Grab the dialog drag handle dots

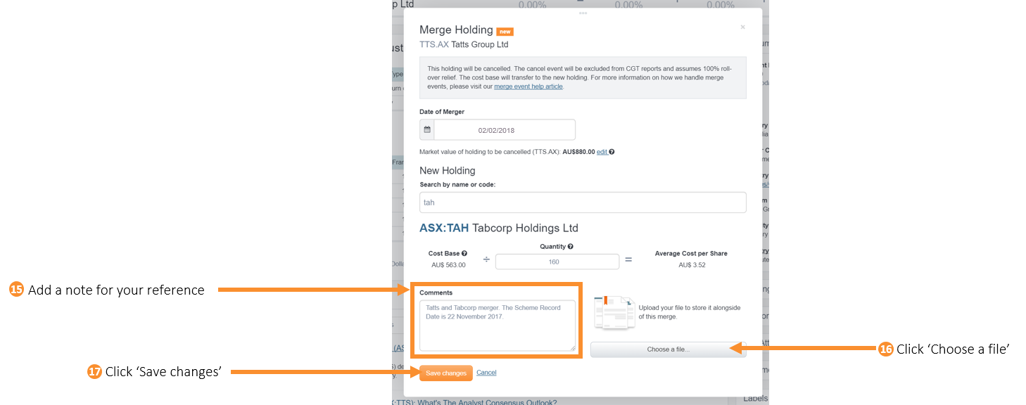pyautogui.click(x=583, y=13)
